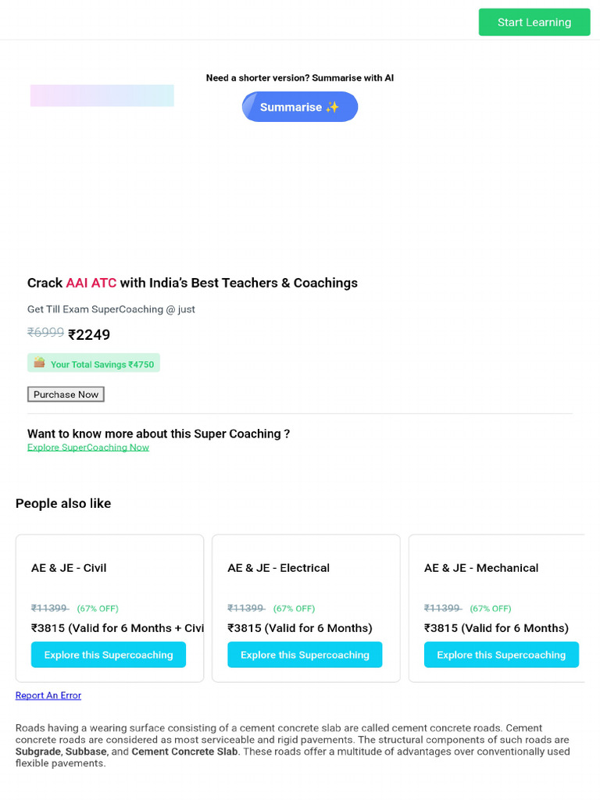Click the wallet icon beside Total Savings
This screenshot has height=800, width=600.
click(x=39, y=362)
